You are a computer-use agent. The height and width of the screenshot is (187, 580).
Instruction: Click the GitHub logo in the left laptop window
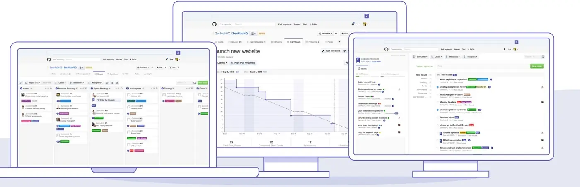49,60
